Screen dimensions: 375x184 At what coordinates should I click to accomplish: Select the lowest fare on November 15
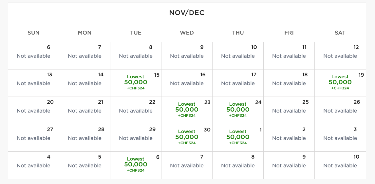136,82
